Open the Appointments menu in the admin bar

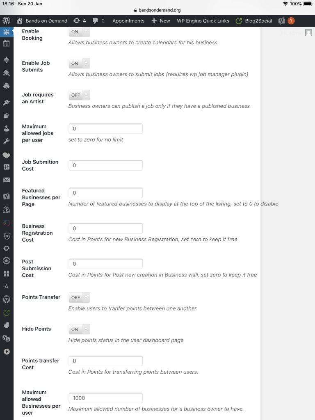[128, 21]
